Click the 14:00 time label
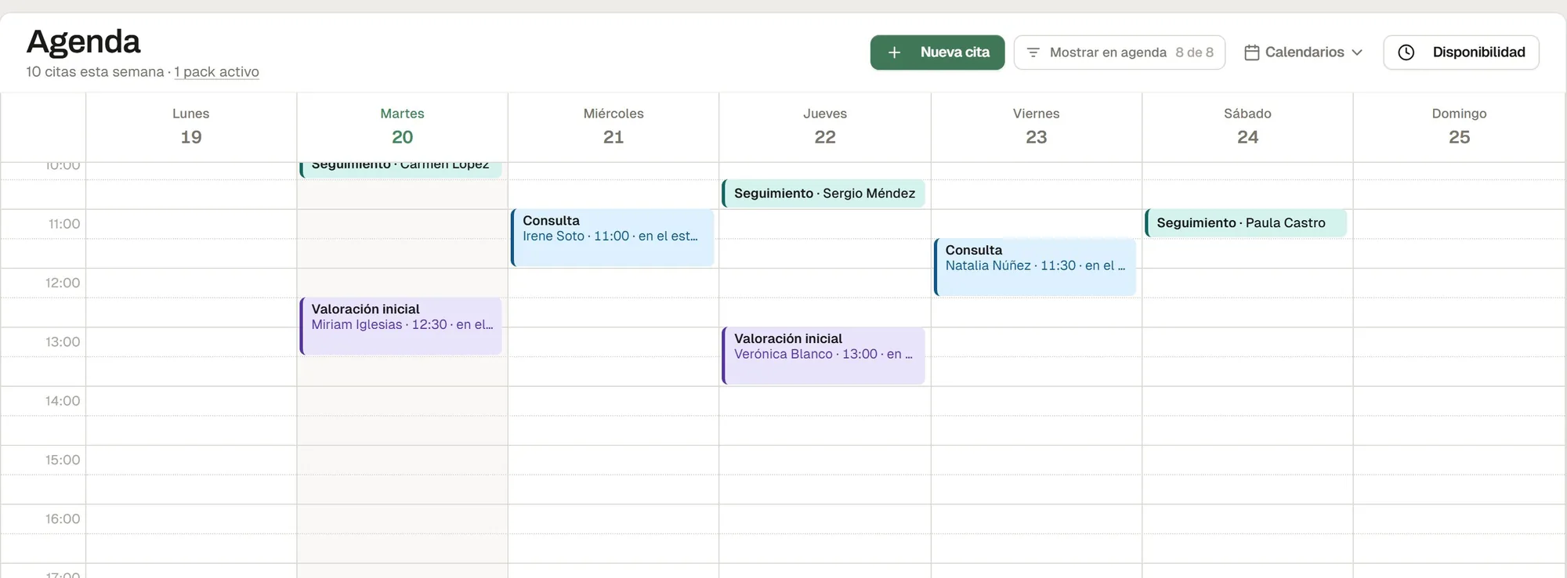 point(63,401)
